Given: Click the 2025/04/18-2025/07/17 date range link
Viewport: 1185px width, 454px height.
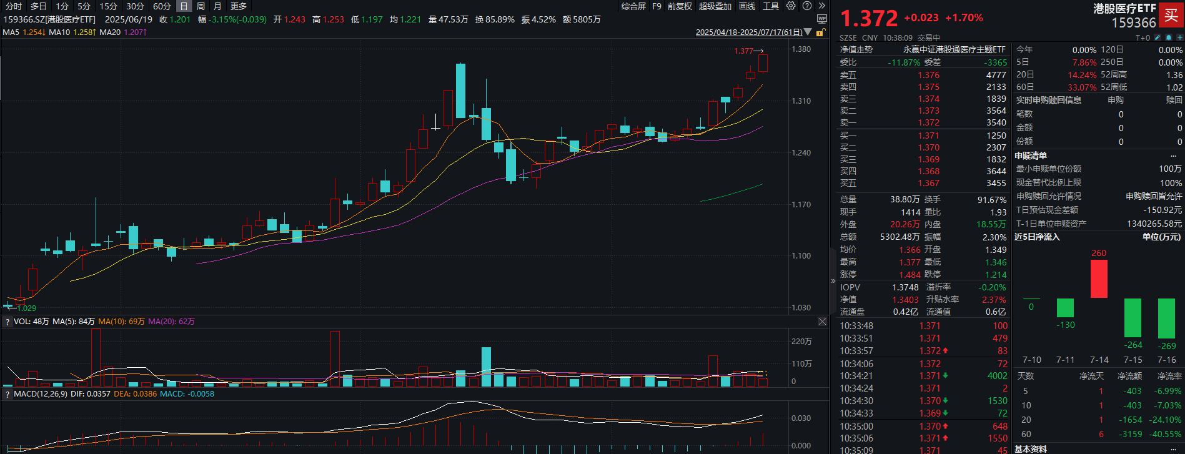Looking at the screenshot, I should [x=749, y=32].
